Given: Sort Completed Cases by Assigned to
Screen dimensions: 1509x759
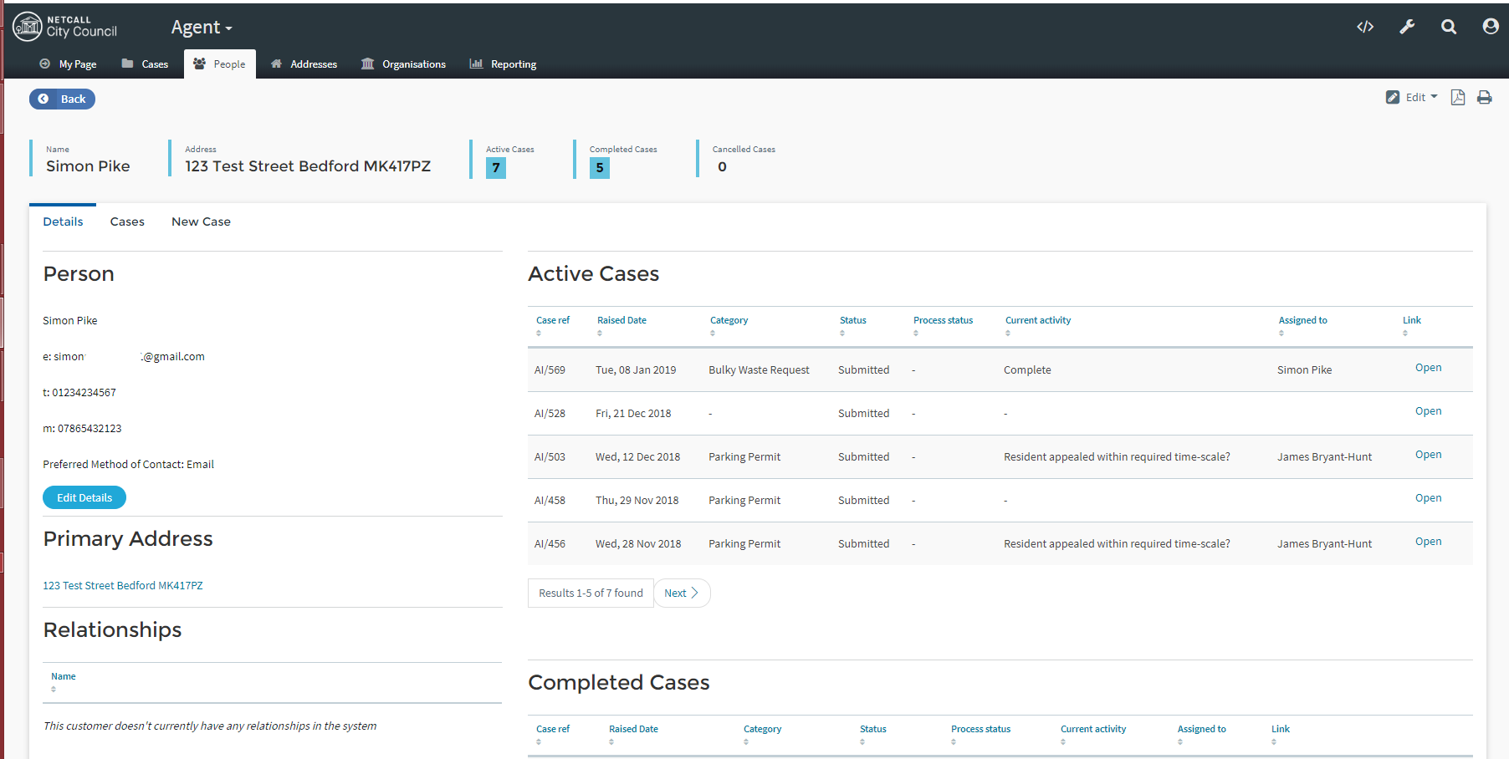Looking at the screenshot, I should pyautogui.click(x=1201, y=734).
